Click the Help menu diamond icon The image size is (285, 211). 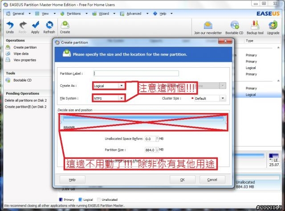(x=155, y=13)
